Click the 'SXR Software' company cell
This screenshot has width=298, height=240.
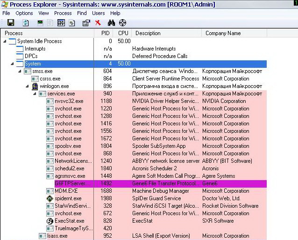pyautogui.click(x=218, y=221)
